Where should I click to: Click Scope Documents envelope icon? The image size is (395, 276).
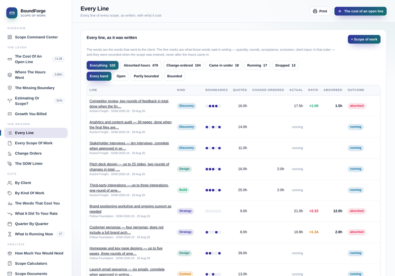click(x=10, y=274)
